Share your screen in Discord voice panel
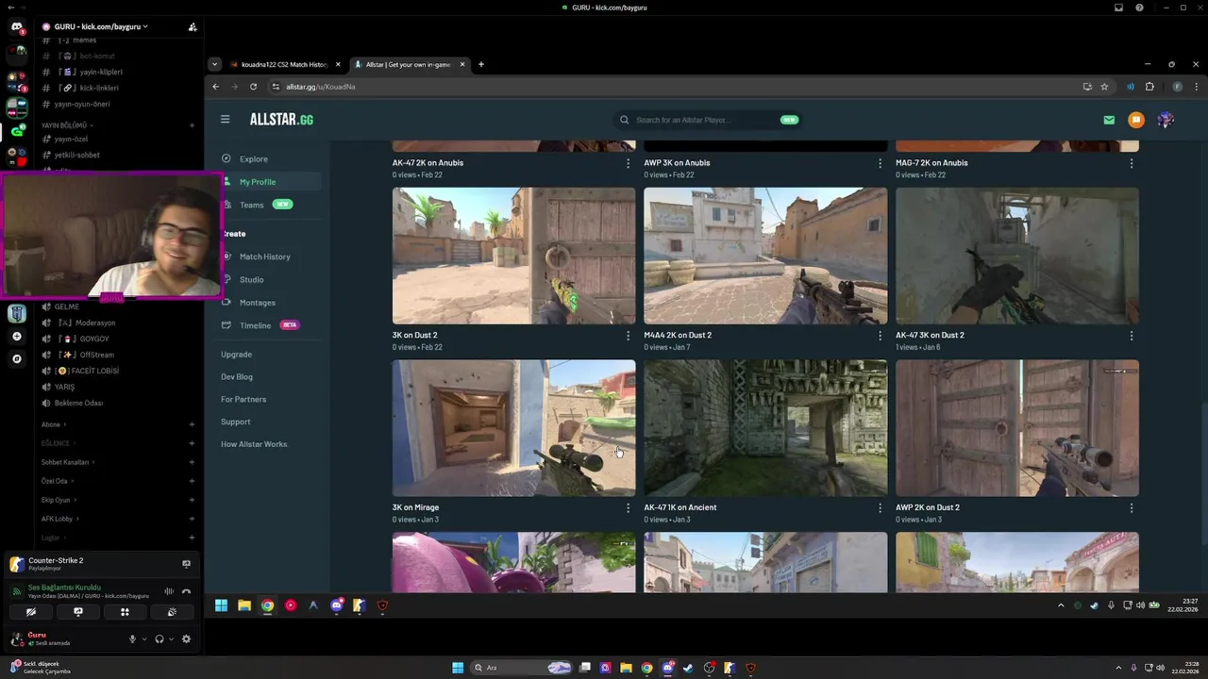 tap(78, 612)
